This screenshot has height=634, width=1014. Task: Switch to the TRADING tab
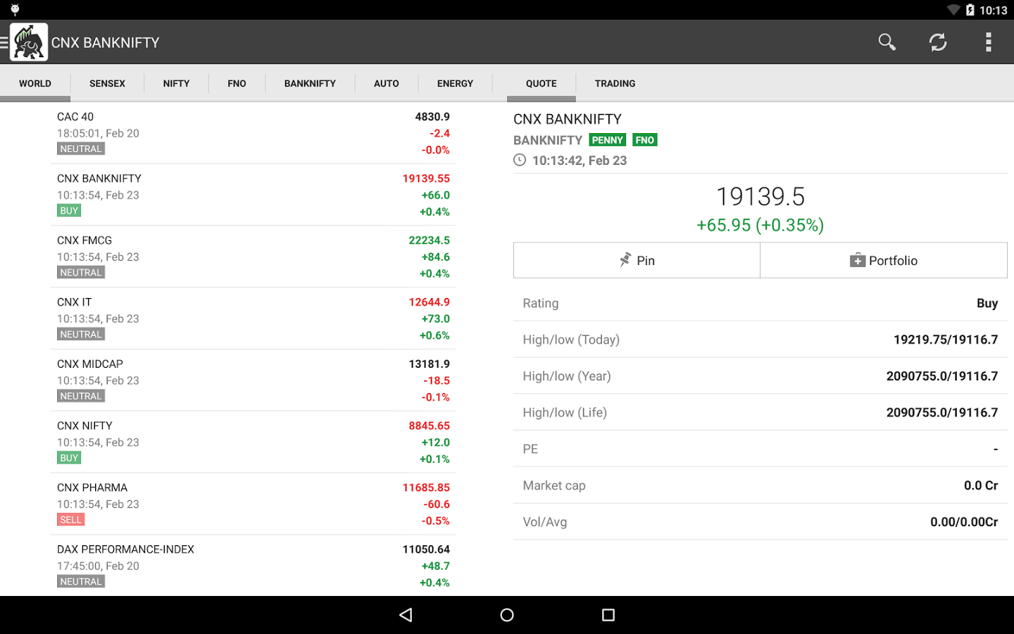pyautogui.click(x=615, y=83)
